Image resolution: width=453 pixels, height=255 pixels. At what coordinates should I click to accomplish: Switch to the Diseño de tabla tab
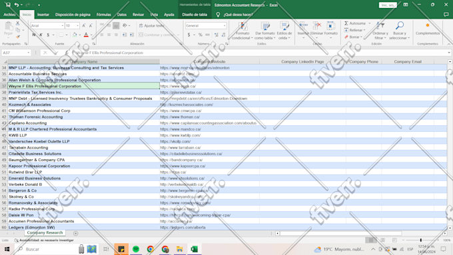click(195, 15)
